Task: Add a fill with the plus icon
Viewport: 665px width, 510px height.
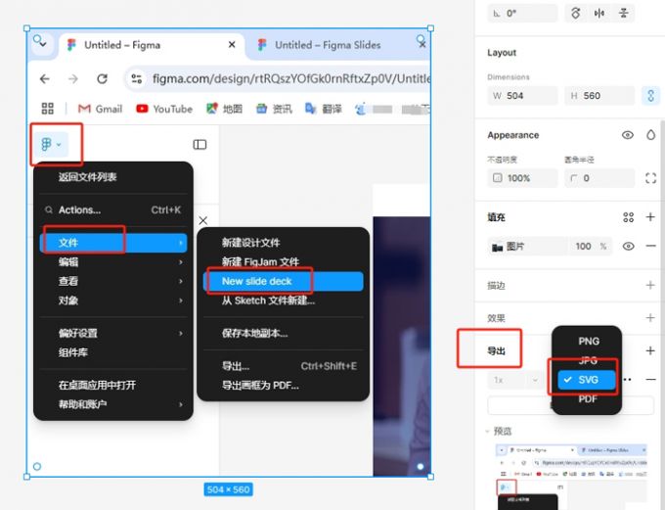Action: pyautogui.click(x=650, y=217)
